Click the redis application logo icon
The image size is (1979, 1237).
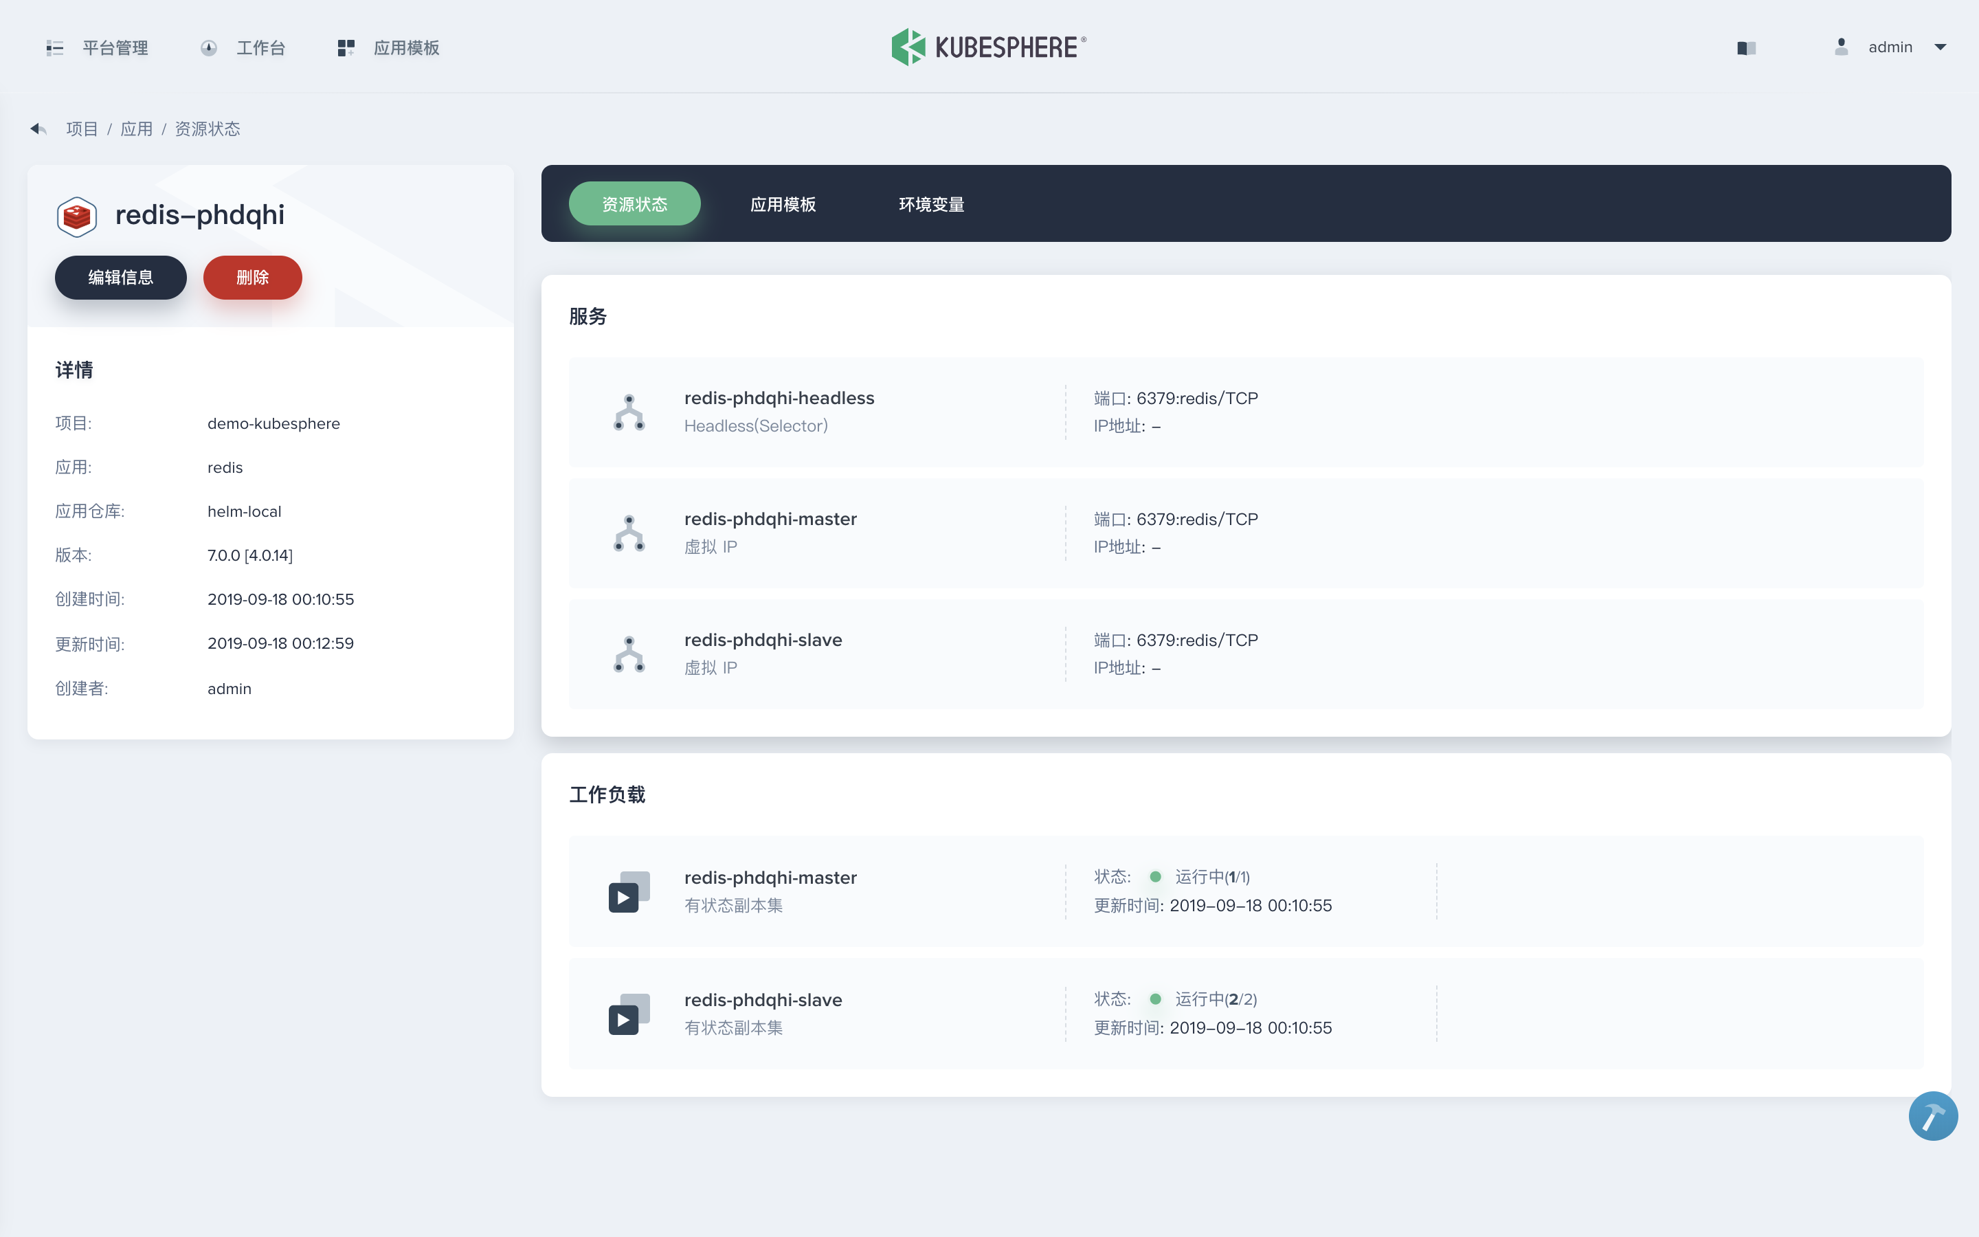tap(77, 216)
